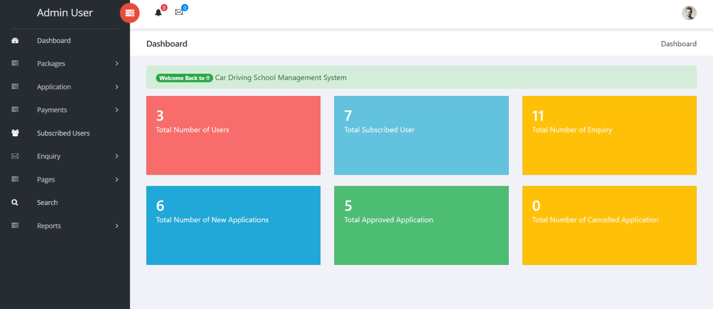Open the admin profile avatar

point(689,13)
